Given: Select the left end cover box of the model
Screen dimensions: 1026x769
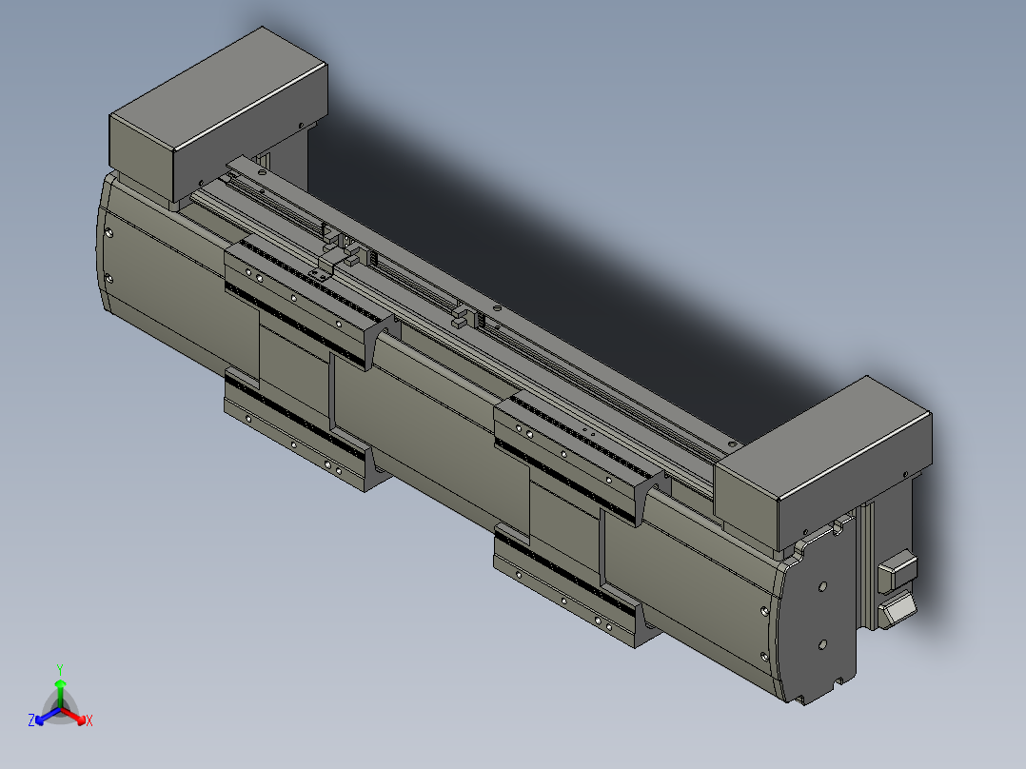Looking at the screenshot, I should [218, 114].
